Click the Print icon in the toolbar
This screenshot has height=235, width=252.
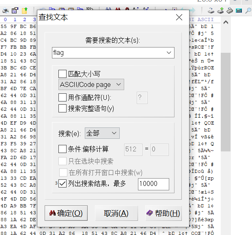coord(5,11)
